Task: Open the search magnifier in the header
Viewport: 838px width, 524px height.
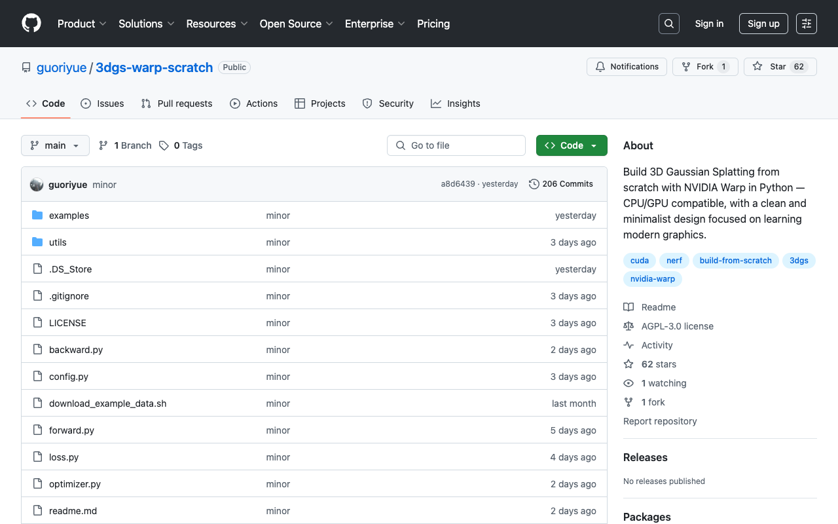Action: point(669,24)
